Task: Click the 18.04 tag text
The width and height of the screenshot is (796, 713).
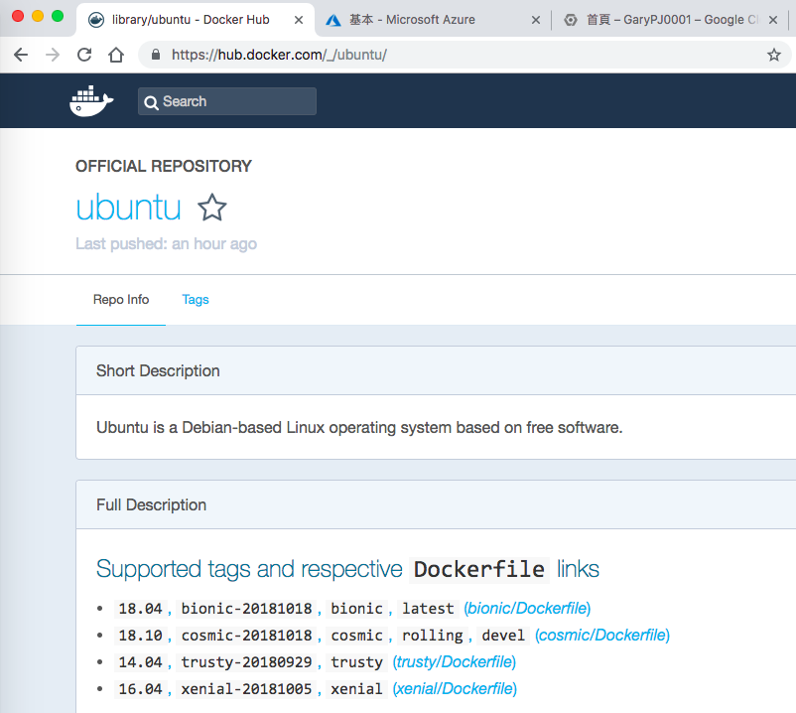Action: click(140, 609)
